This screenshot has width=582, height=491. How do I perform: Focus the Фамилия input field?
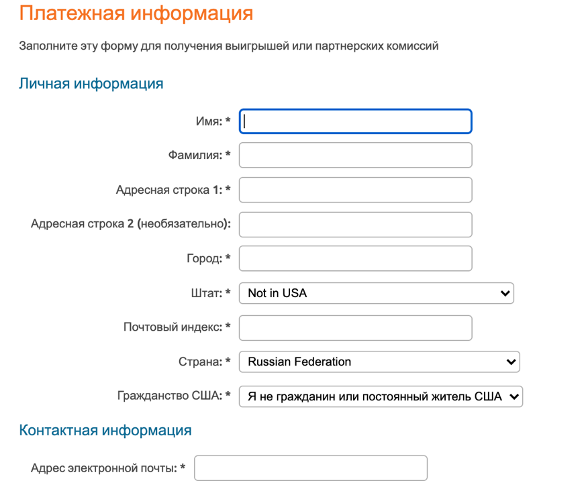pos(355,155)
